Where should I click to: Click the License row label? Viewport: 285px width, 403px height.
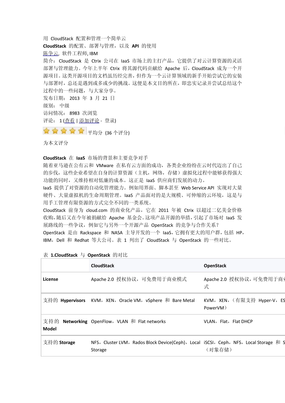(50, 279)
